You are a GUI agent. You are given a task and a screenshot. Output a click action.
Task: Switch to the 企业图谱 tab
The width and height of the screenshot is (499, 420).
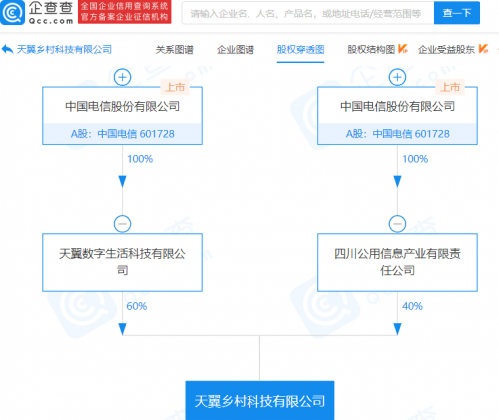point(236,50)
